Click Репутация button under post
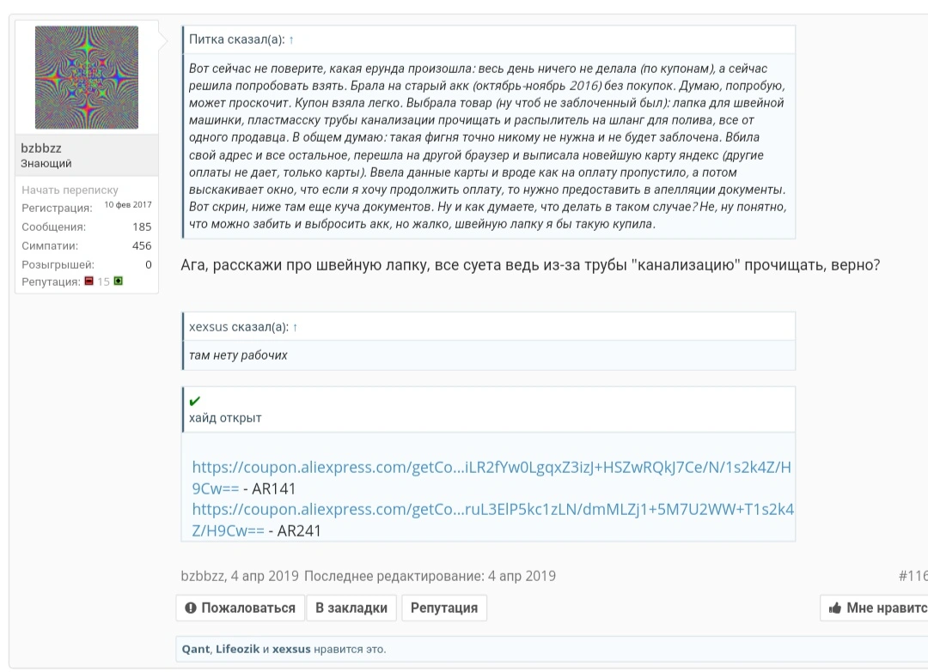928x672 pixels. 444,608
